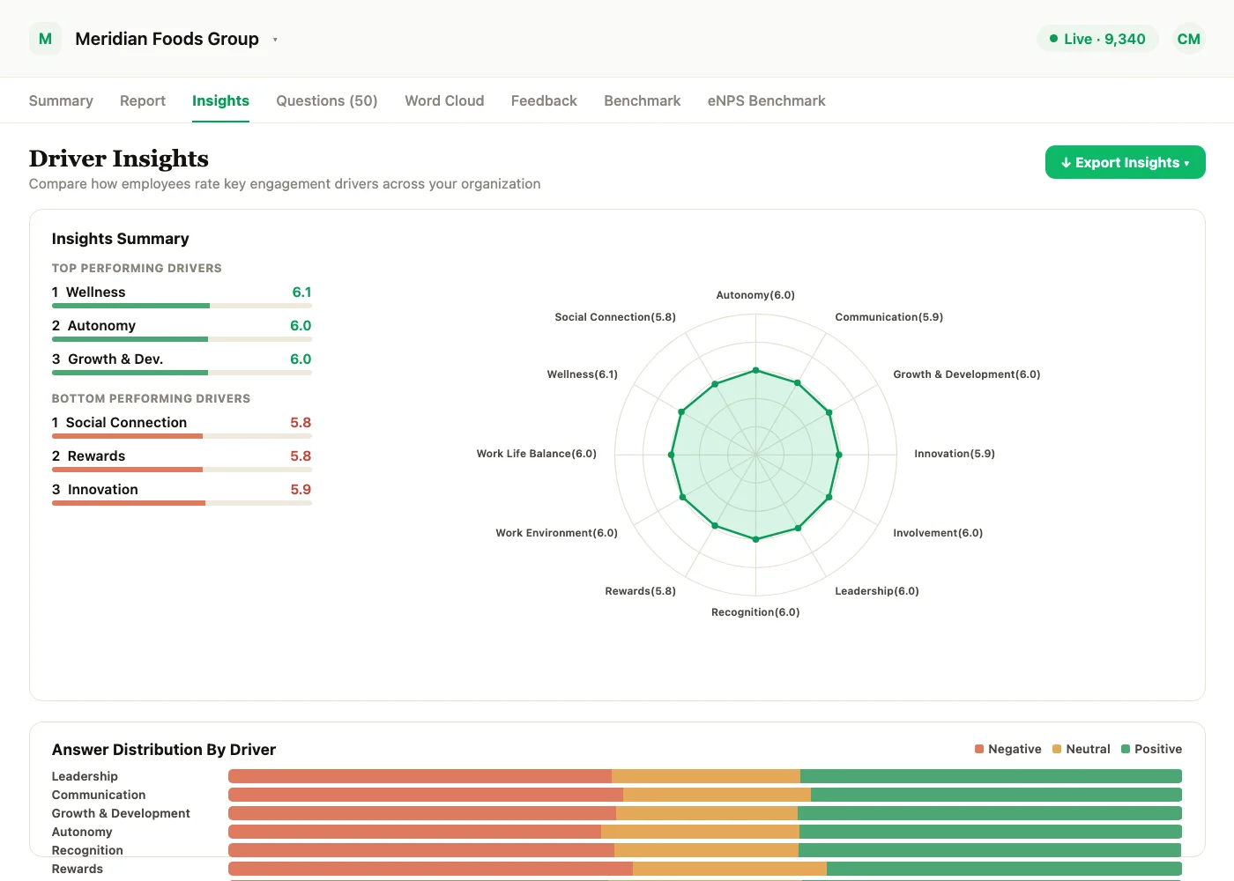Open the Word Cloud tab
1234x881 pixels.
(x=444, y=100)
